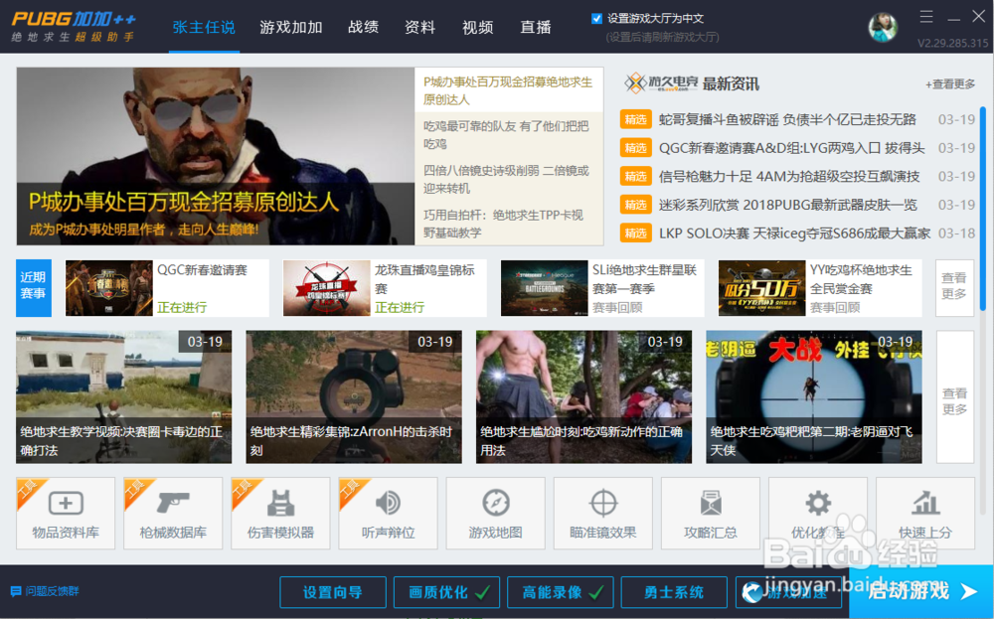The image size is (994, 619).
Task: Select headline 吃鸡最可靠的队友
Action: pos(508,135)
